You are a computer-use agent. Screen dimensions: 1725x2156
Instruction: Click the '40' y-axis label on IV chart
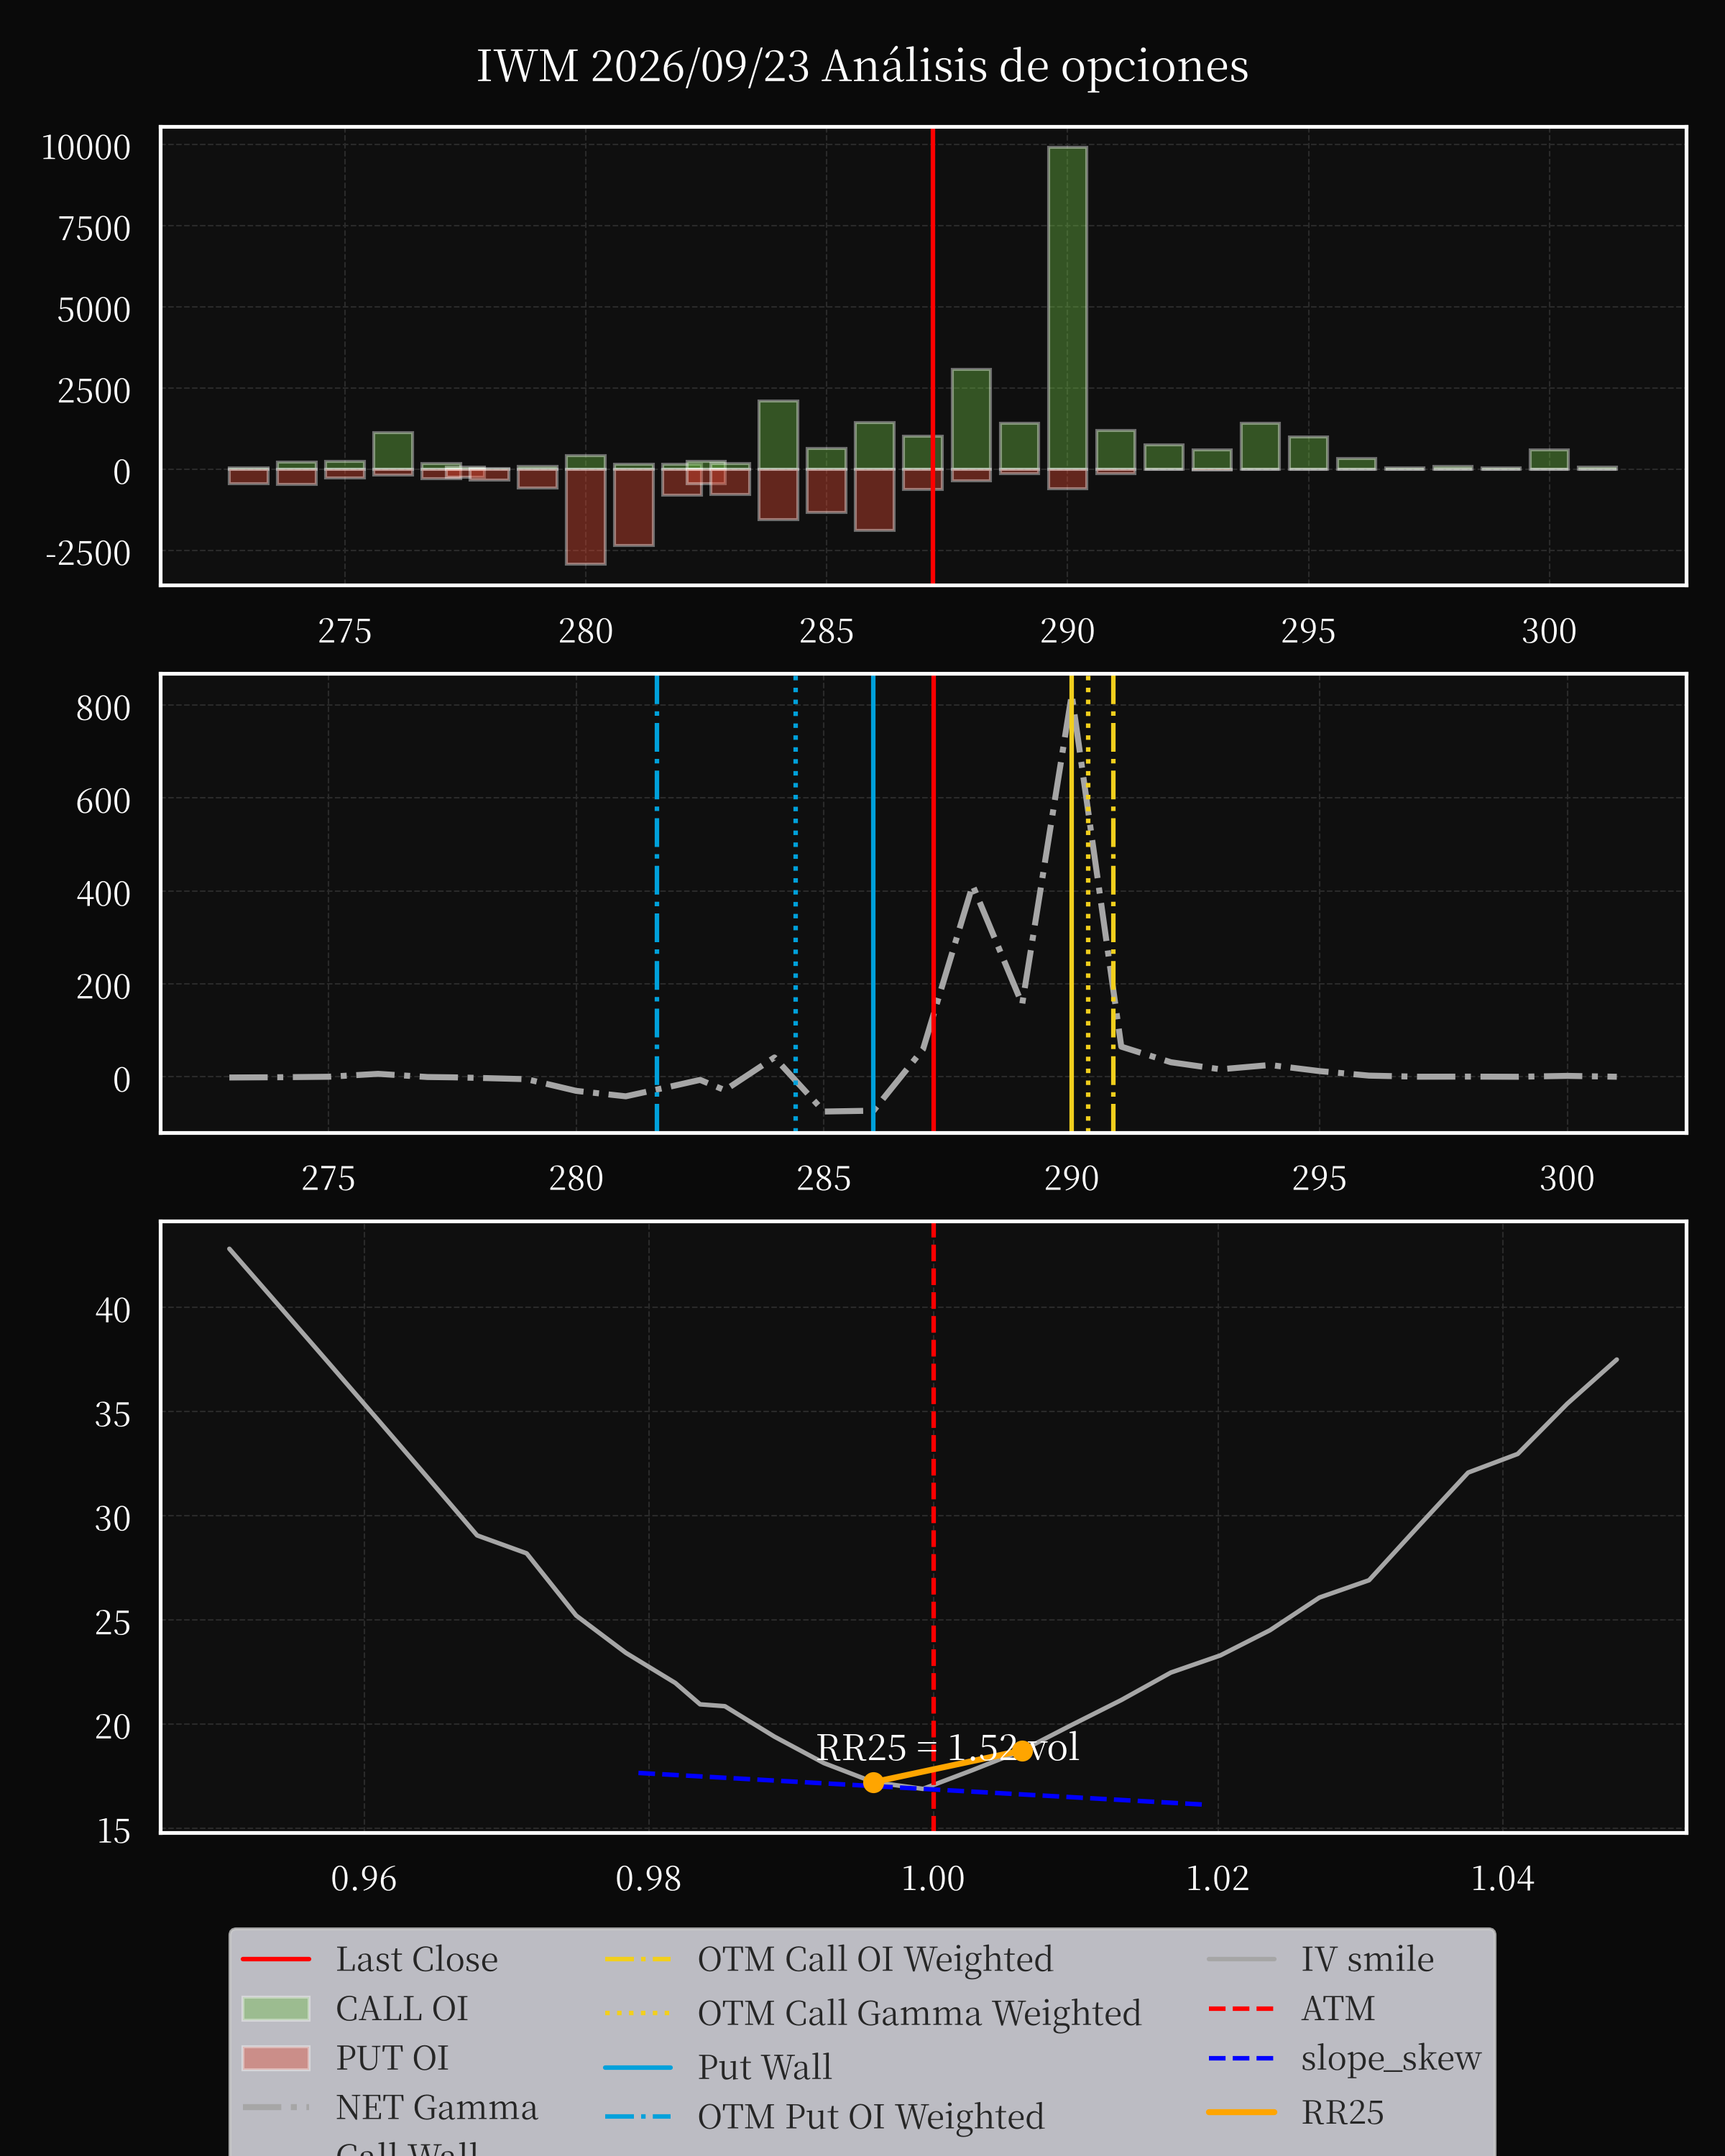tap(112, 1309)
